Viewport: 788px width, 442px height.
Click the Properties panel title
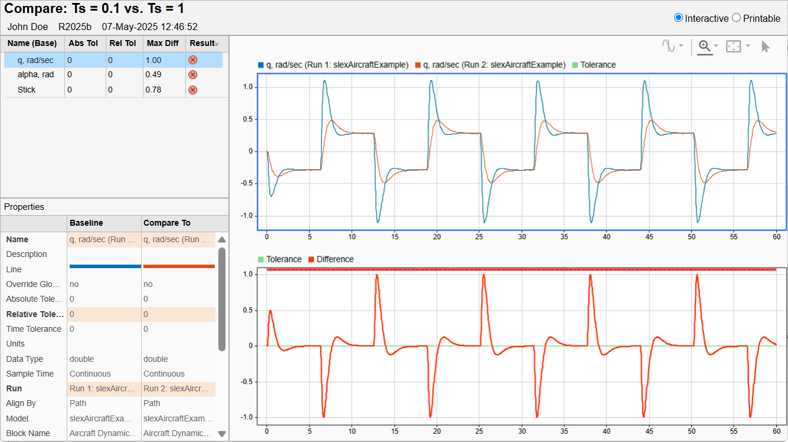(x=24, y=207)
